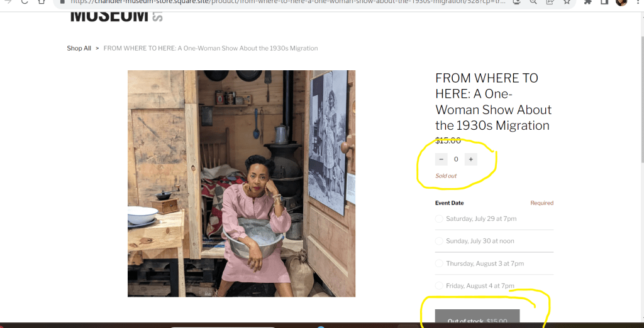Toggle the browser side panel icon

click(604, 3)
